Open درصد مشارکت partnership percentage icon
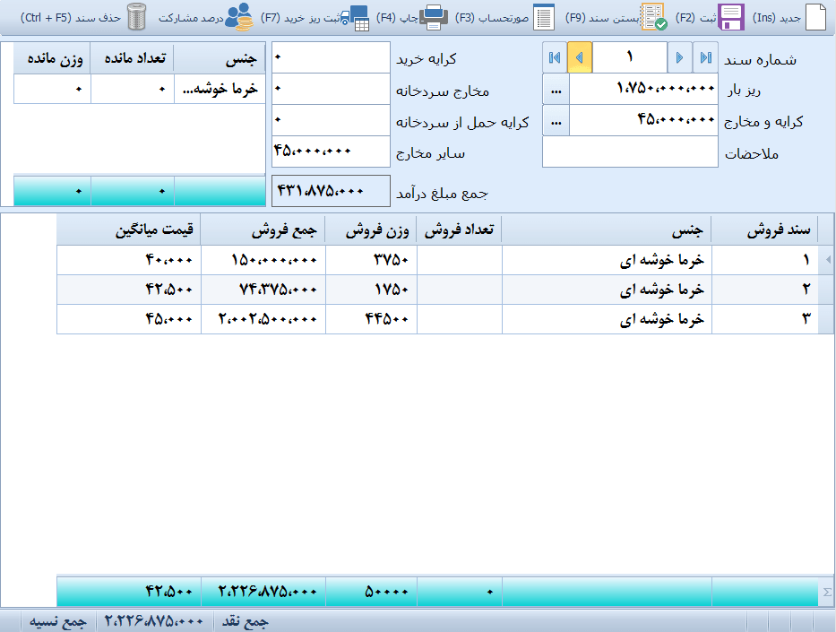The width and height of the screenshot is (836, 632). click(239, 17)
